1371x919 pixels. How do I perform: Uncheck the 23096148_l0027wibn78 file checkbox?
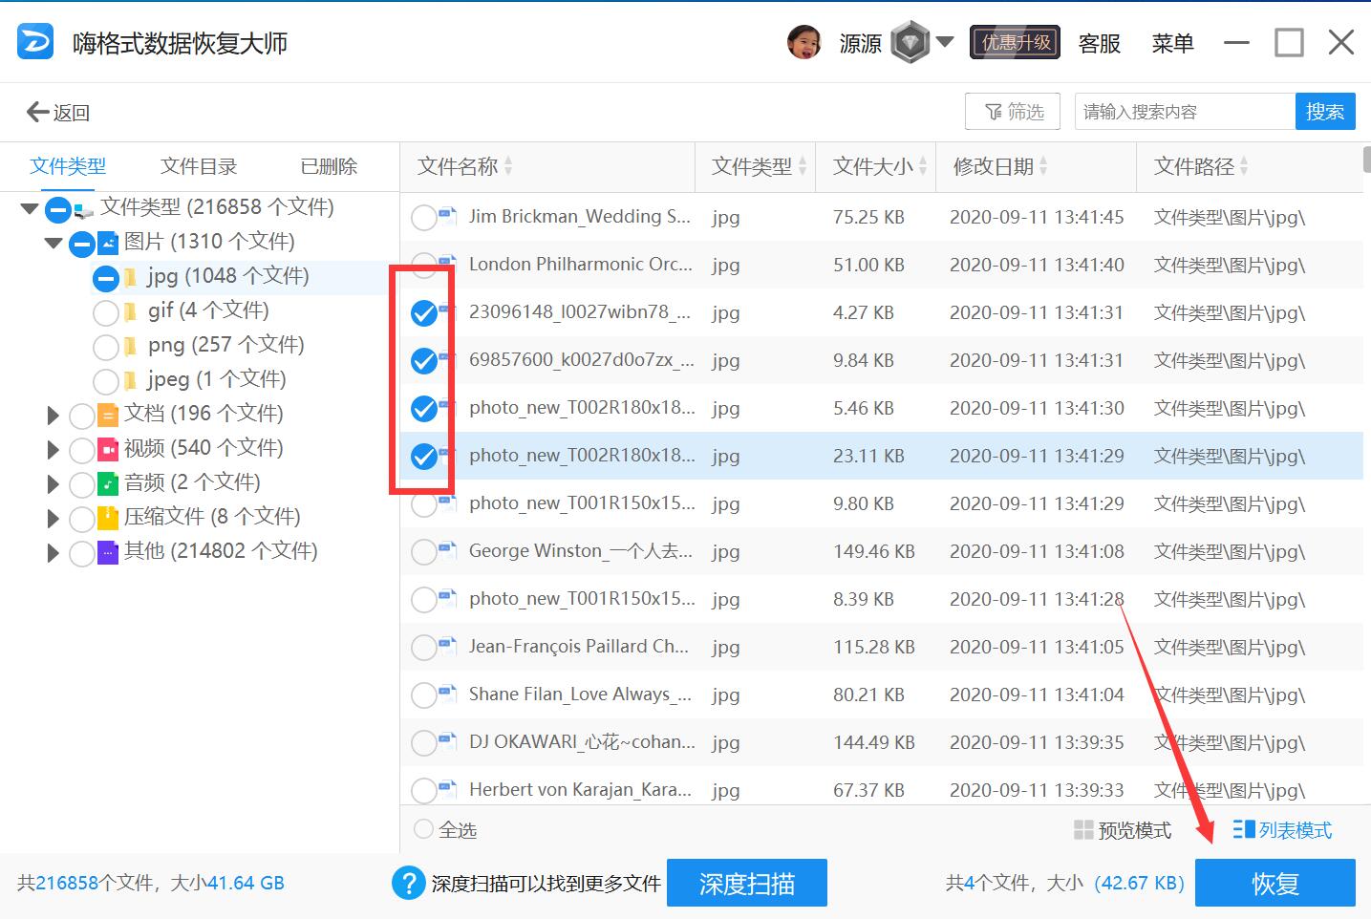423,313
